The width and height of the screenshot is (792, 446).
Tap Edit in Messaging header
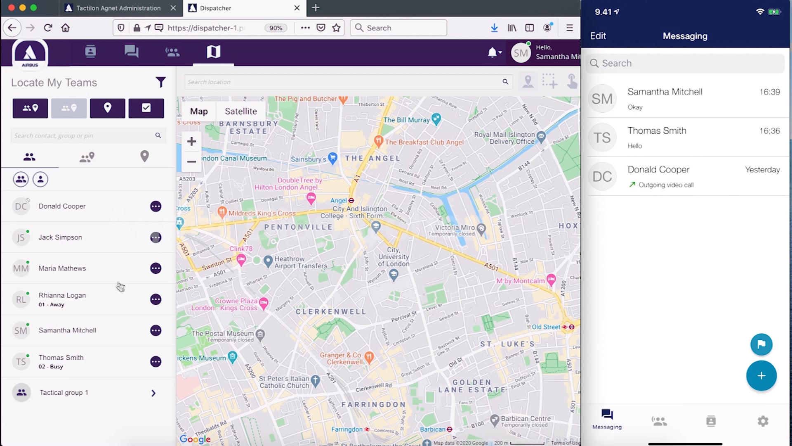598,36
